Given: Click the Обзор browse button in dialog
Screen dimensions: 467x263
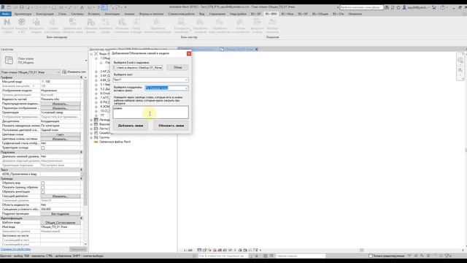Looking at the screenshot, I should coord(177,67).
